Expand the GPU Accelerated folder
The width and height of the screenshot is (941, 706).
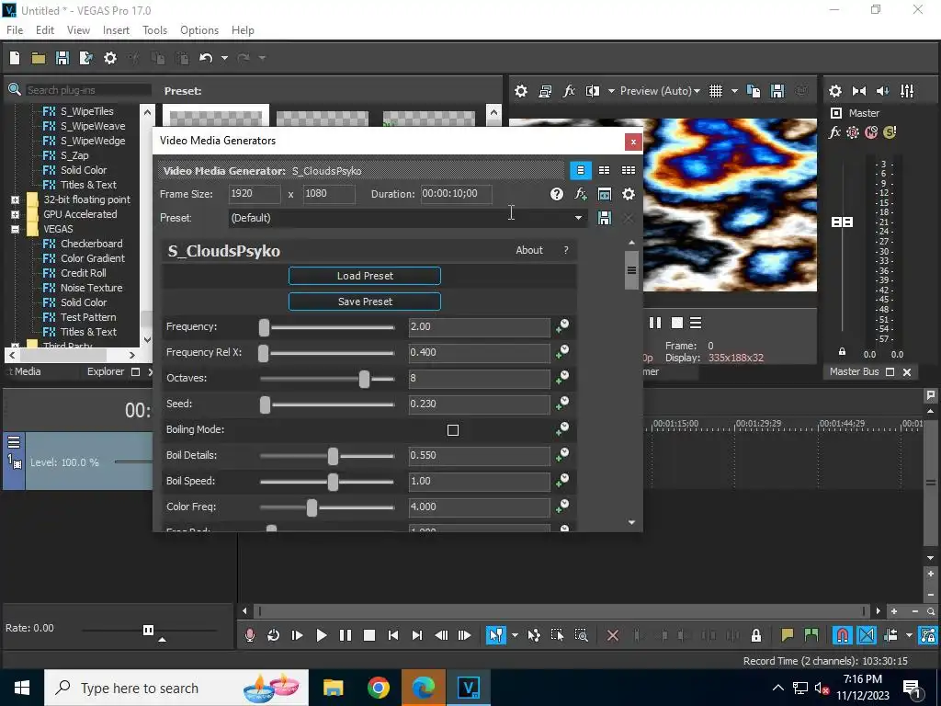pyautogui.click(x=15, y=214)
